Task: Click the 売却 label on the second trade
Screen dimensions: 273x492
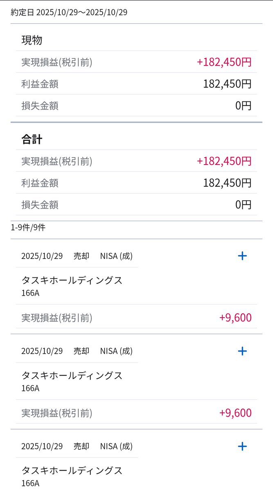Action: (81, 351)
